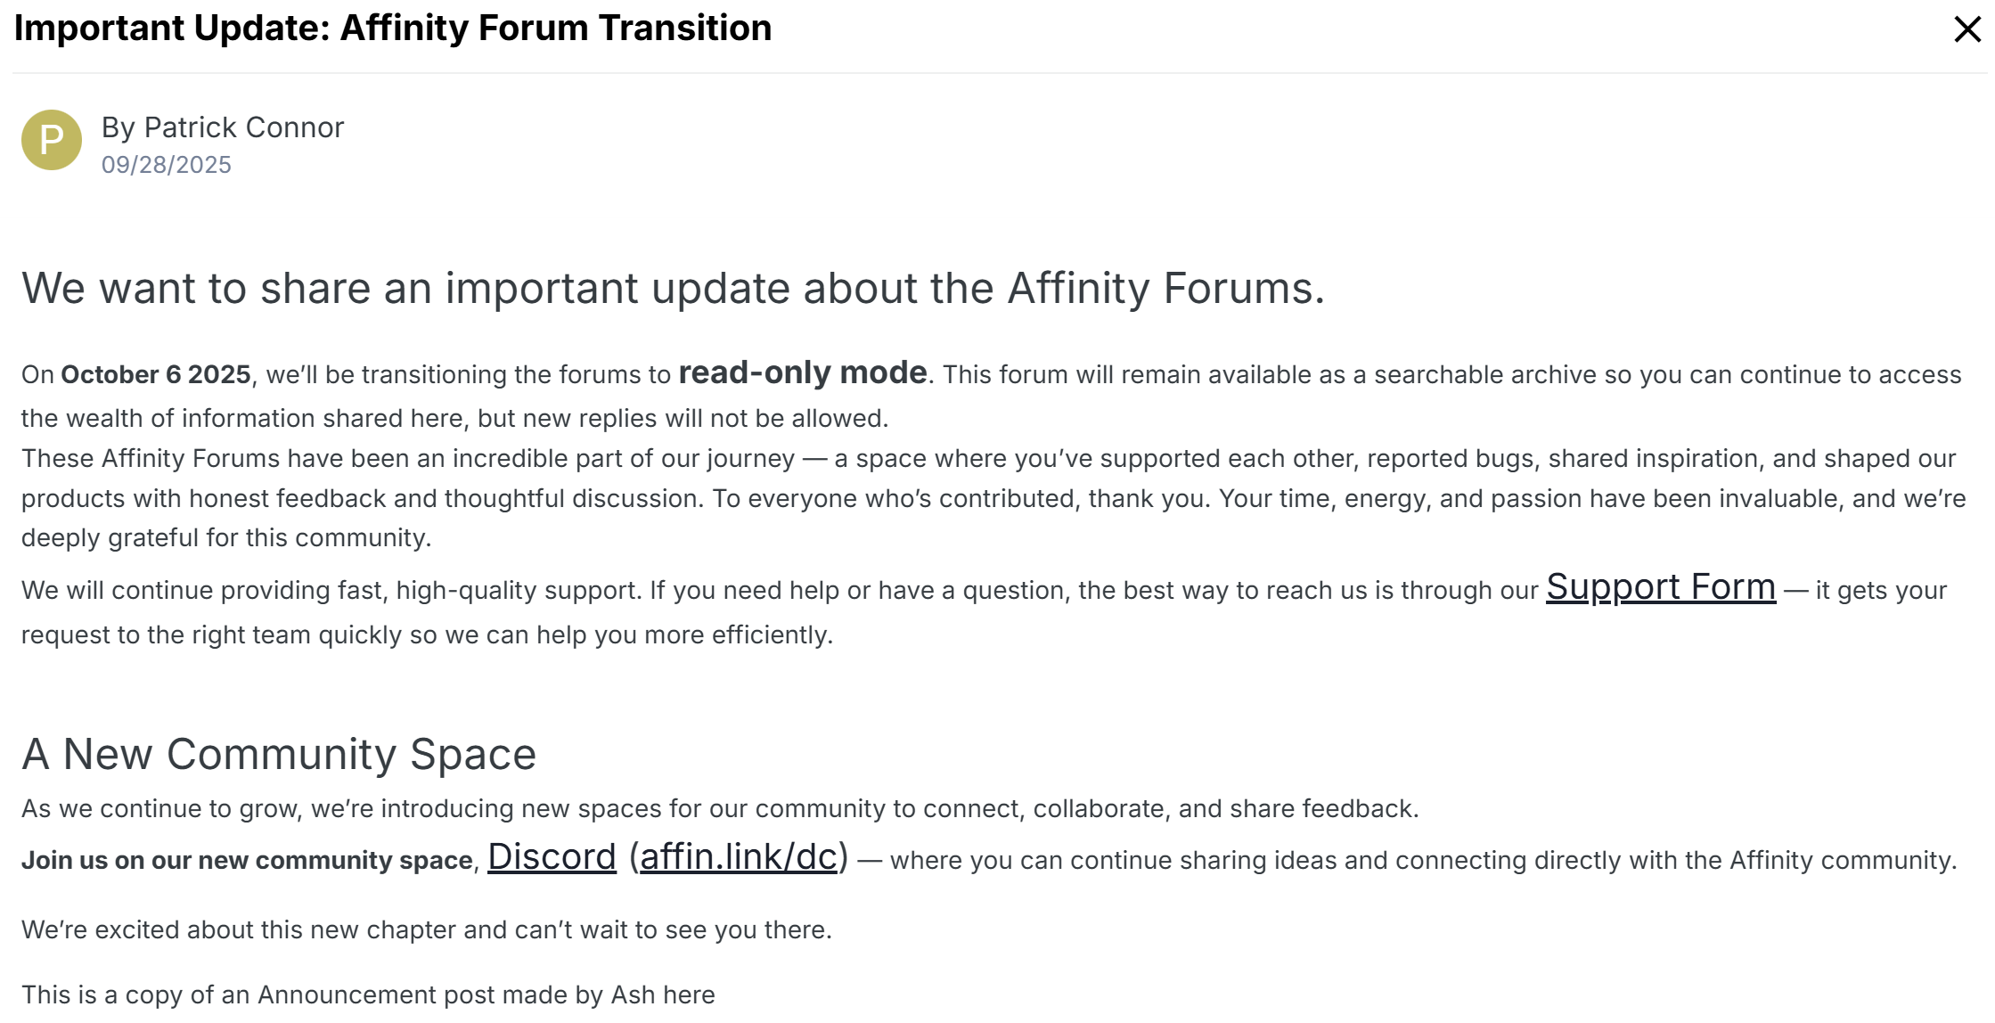Viewport: 1995px width, 1023px height.
Task: Click Patrick Connor's circular "P" avatar icon
Action: click(50, 140)
